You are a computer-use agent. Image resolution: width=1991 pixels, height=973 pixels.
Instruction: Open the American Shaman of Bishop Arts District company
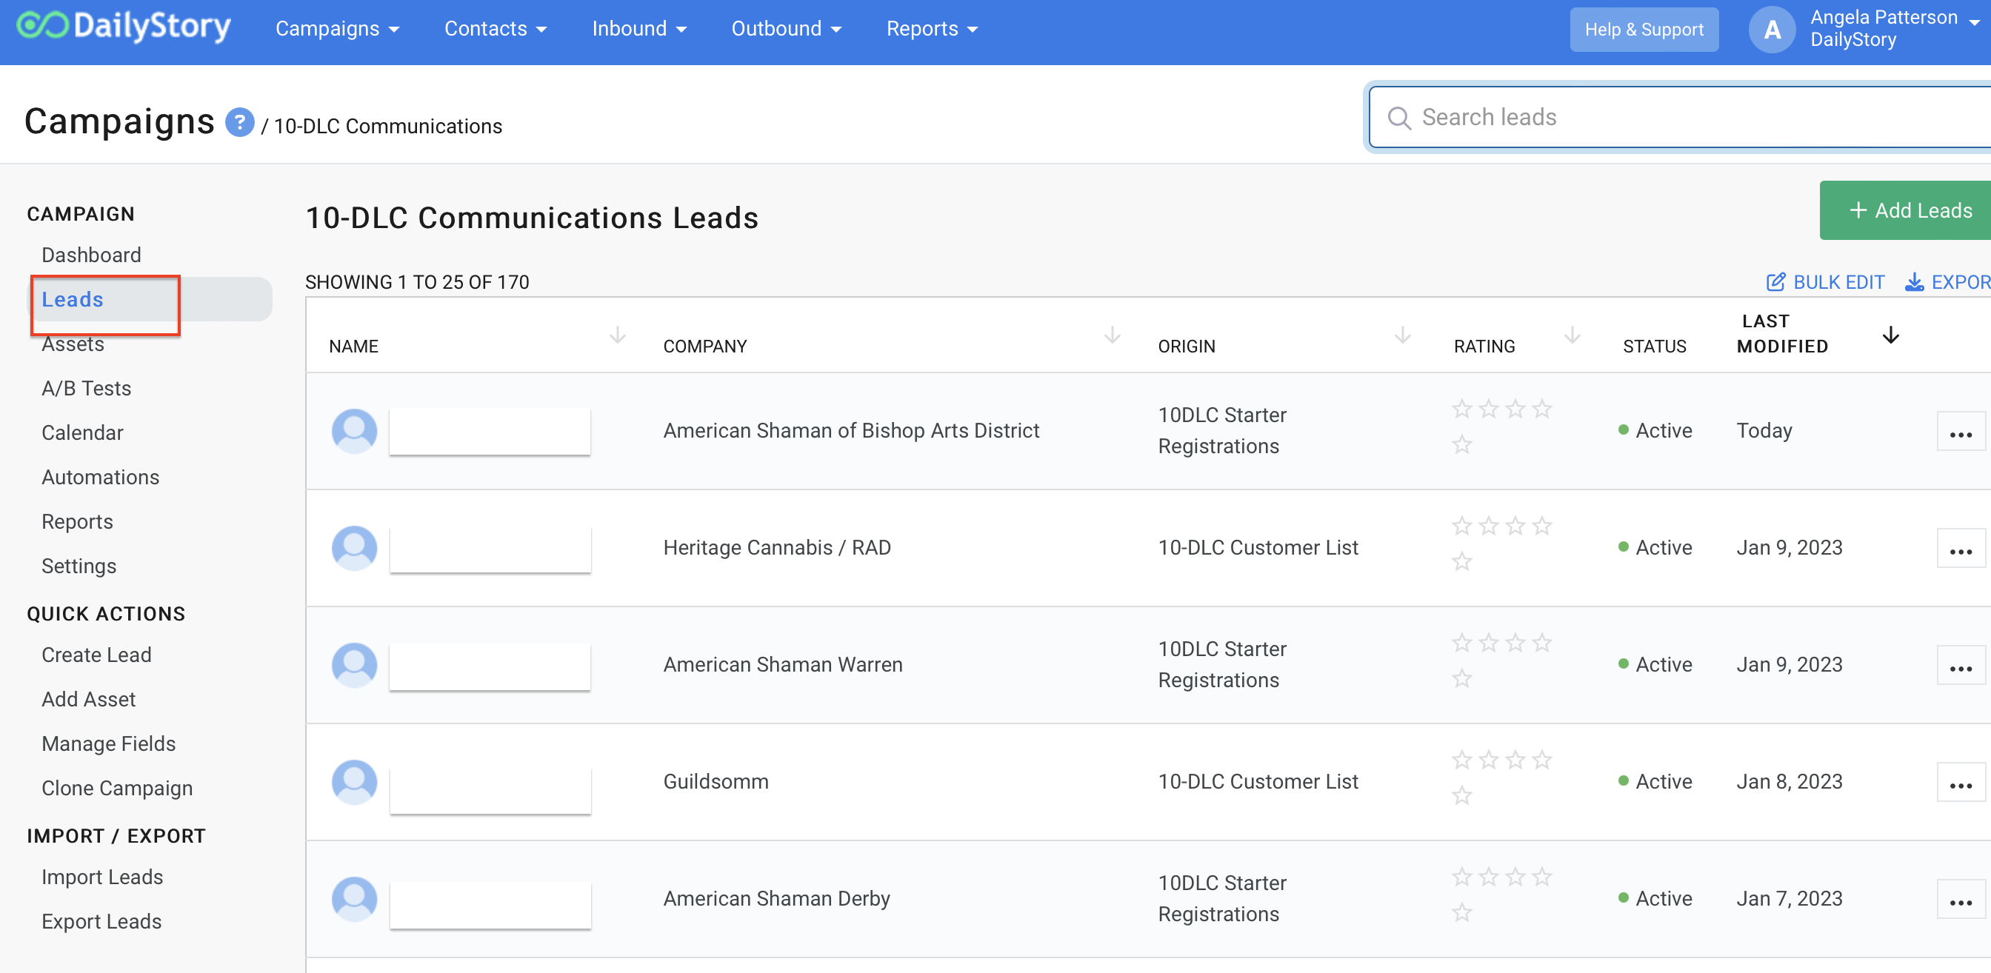851,431
